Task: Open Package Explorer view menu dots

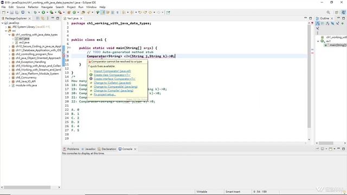Action: click(x=48, y=18)
